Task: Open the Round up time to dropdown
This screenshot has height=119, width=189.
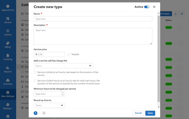Action: coord(49,105)
